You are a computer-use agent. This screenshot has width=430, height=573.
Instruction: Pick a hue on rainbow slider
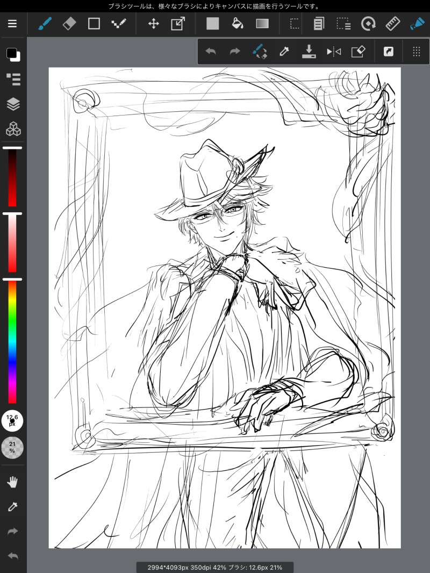tap(12, 341)
